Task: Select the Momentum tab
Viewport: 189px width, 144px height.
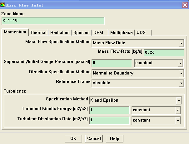Action: click(15, 32)
